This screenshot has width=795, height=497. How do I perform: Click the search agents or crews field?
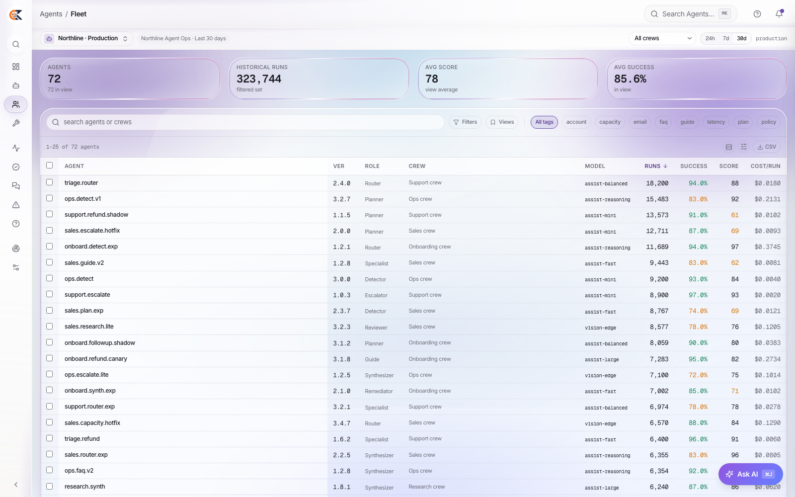click(x=245, y=122)
